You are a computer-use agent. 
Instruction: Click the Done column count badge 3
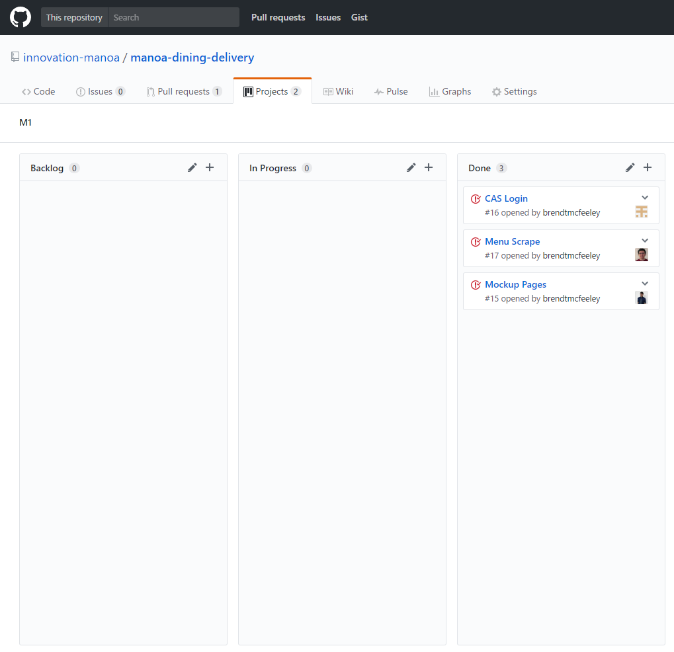tap(501, 168)
